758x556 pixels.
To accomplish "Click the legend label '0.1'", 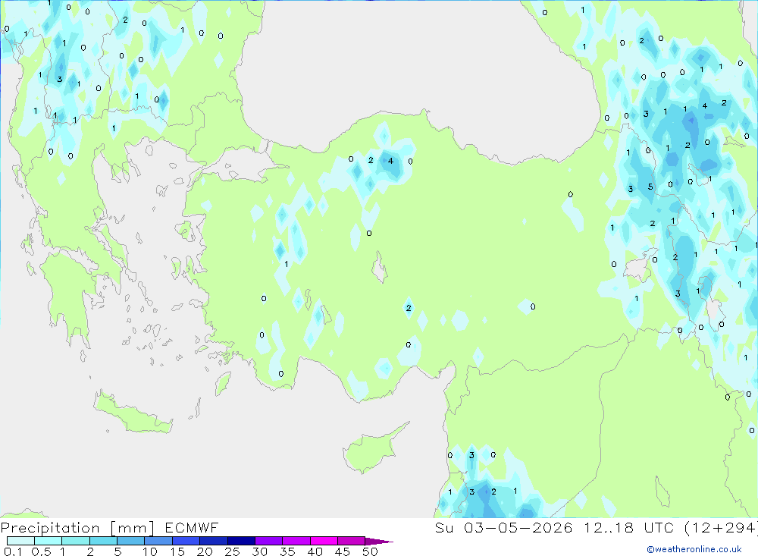I will click(x=13, y=551).
